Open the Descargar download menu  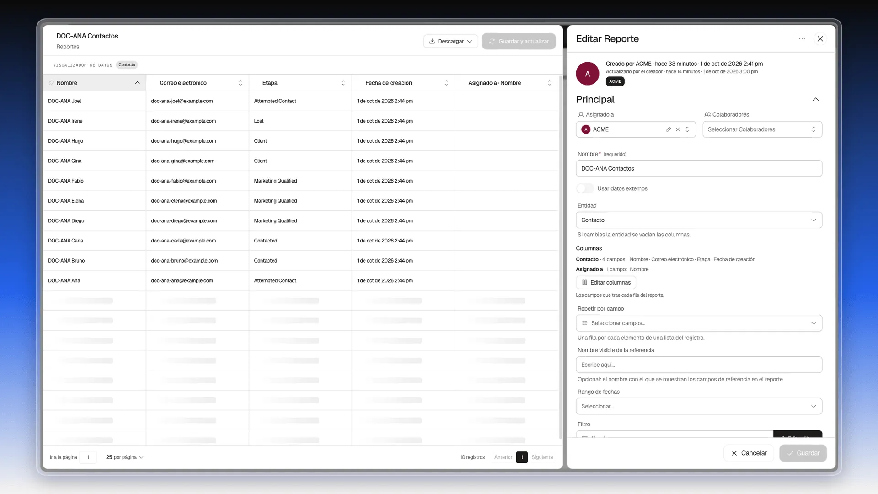tap(450, 41)
